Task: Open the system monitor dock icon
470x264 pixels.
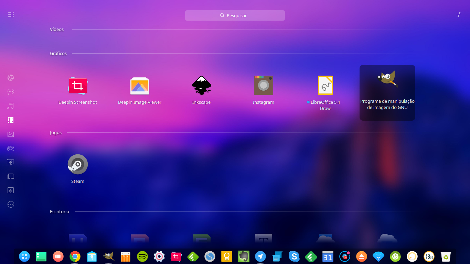Action: 345,256
